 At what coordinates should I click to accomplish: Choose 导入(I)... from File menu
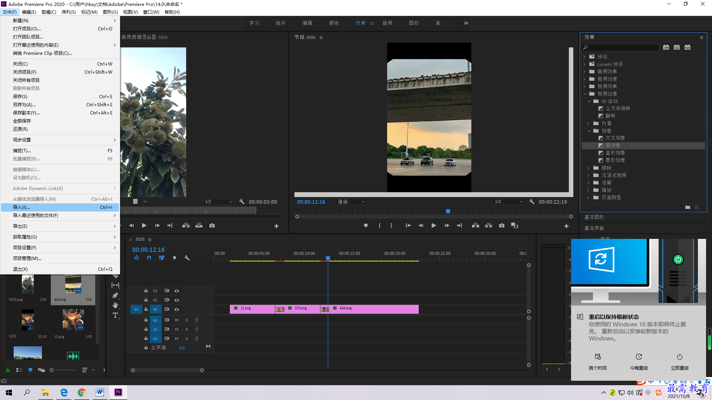(x=60, y=207)
